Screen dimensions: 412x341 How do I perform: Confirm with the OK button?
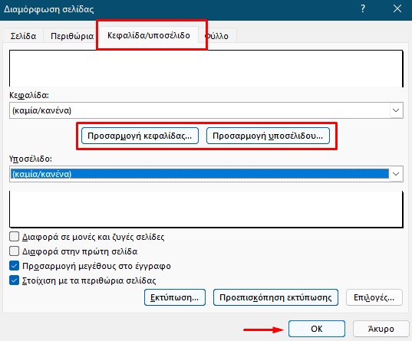click(317, 329)
